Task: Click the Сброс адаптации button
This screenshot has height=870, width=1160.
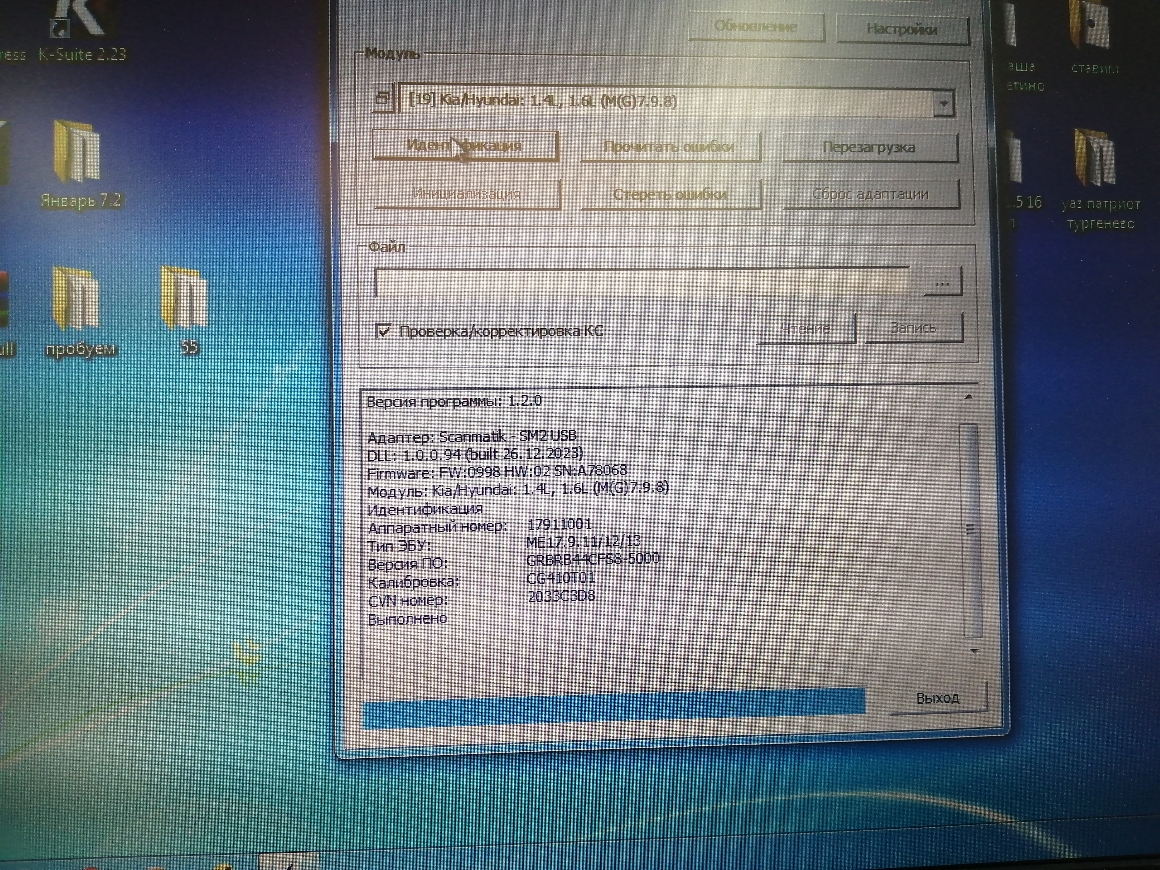Action: pyautogui.click(x=870, y=195)
